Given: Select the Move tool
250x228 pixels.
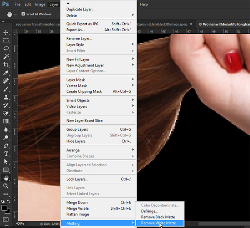Looking at the screenshot, I should (x=6, y=32).
